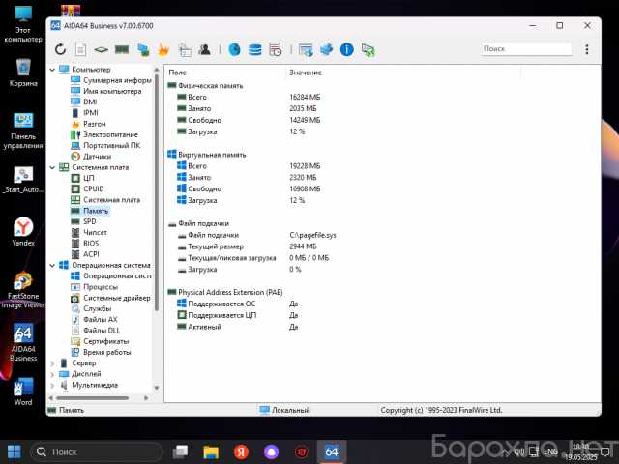The height and width of the screenshot is (464, 619).
Task: Select Имя компьютера tree item
Action: 112,91
